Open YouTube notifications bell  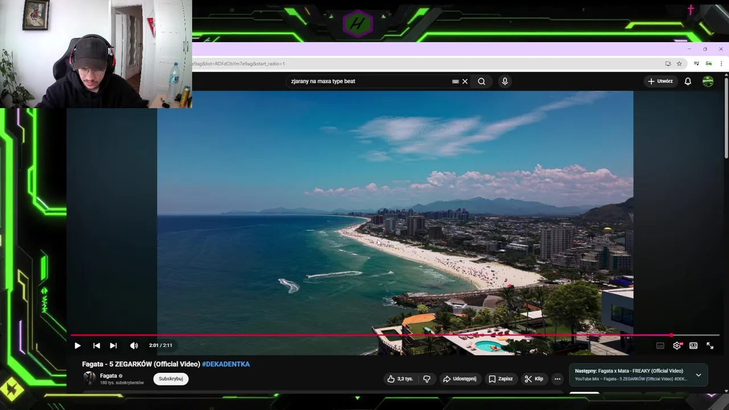pyautogui.click(x=687, y=81)
